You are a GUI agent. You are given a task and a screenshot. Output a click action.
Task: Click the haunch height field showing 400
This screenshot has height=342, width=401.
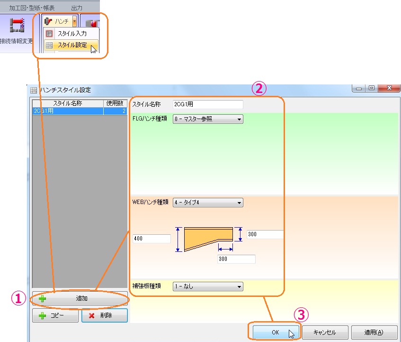(151, 239)
